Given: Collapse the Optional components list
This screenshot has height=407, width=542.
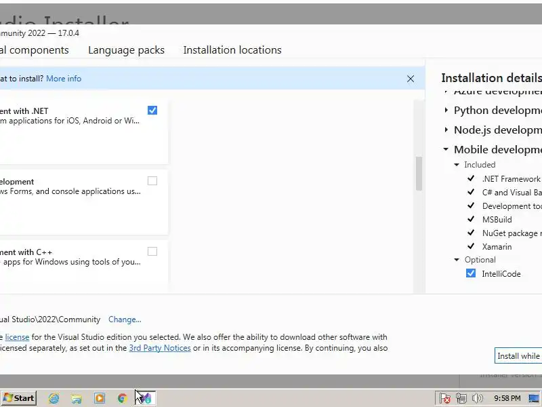Looking at the screenshot, I should [x=457, y=260].
